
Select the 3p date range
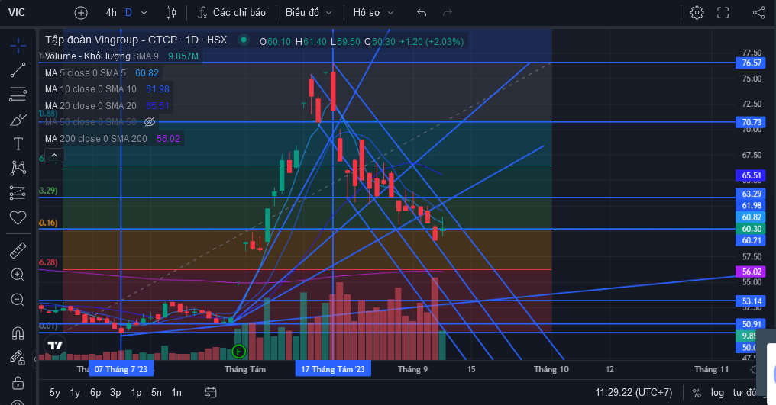(115, 393)
